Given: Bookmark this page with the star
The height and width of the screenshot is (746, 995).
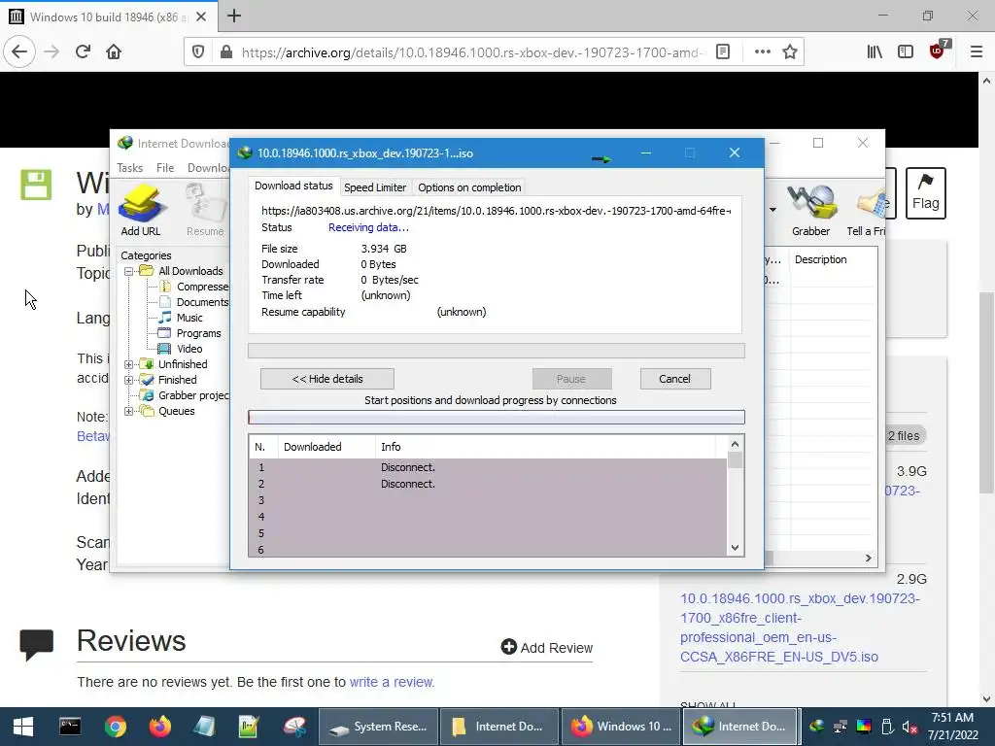Looking at the screenshot, I should coord(789,52).
